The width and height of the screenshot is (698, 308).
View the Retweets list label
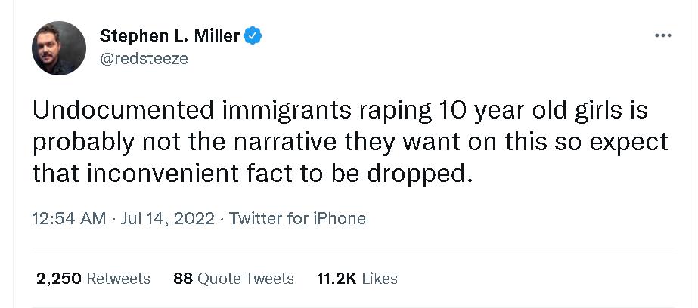point(119,279)
